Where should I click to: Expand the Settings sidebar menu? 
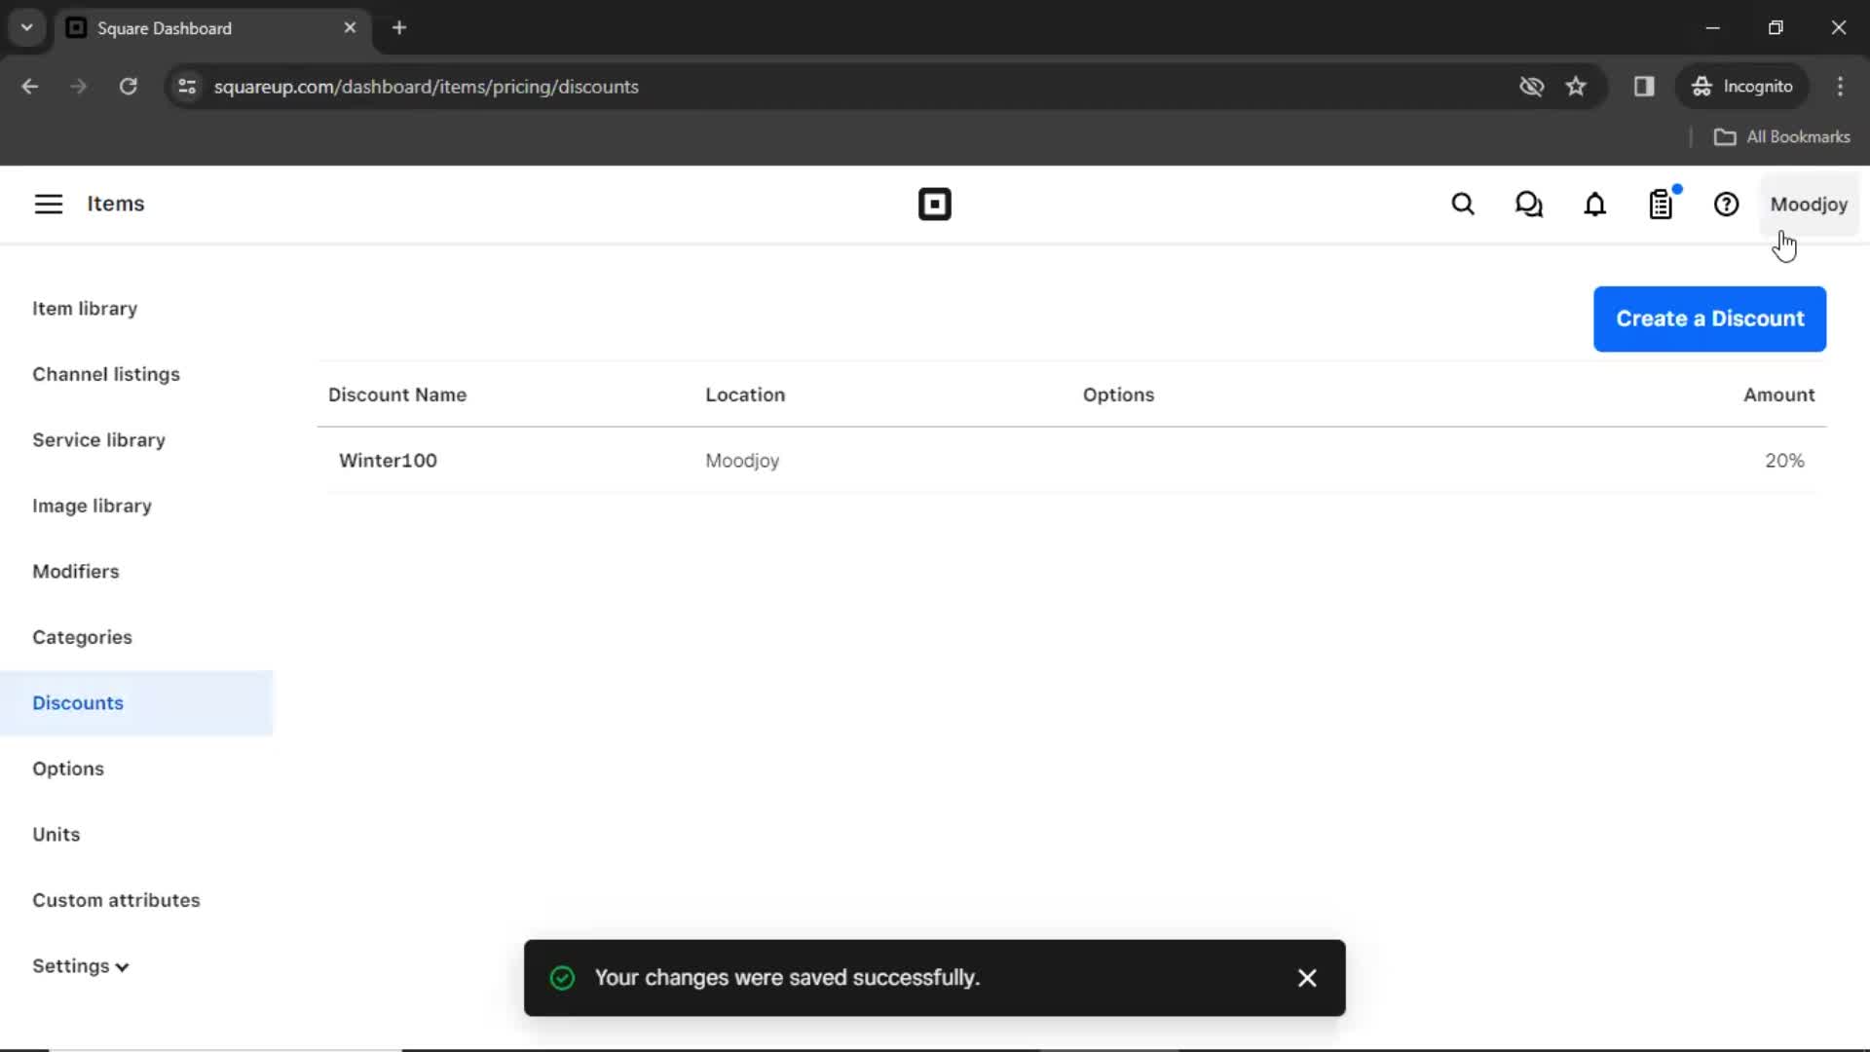(81, 966)
